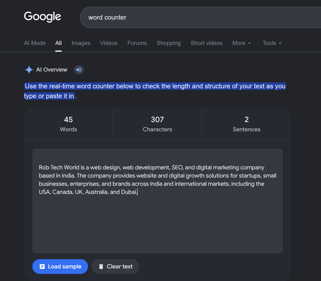Click the words 'USA, Canada, UK, Australia' in the text

74,192
